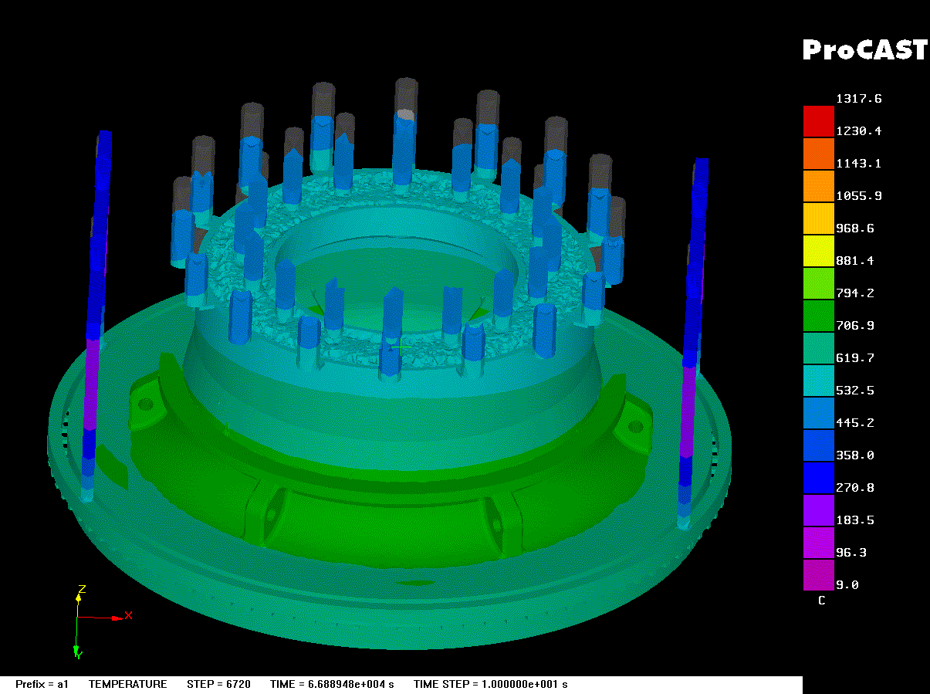Click the lime green 881.4 legend color band
930x694 pixels.
[818, 283]
